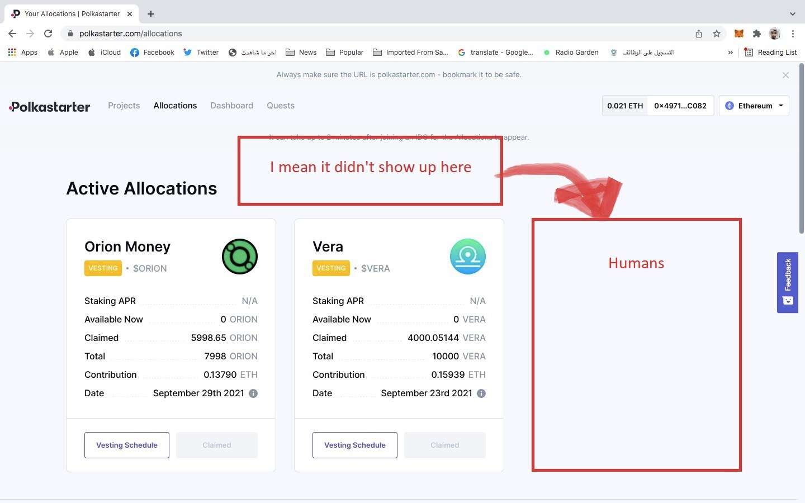Open the translate - Google bookmark
805x503 pixels.
pos(495,52)
